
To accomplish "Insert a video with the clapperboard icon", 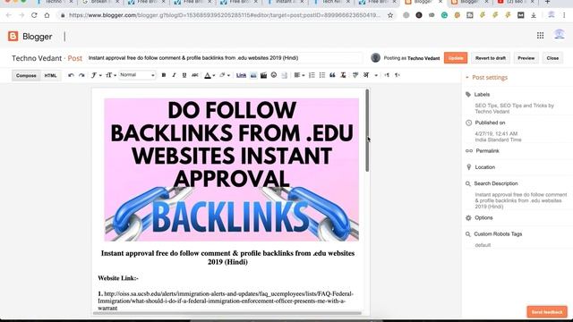I will [x=263, y=75].
